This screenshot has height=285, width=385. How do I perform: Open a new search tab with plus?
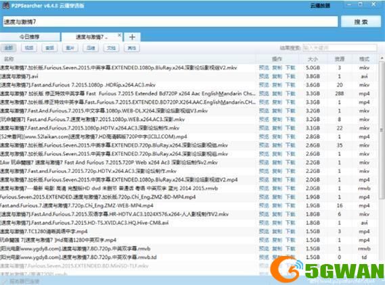[x=132, y=37]
